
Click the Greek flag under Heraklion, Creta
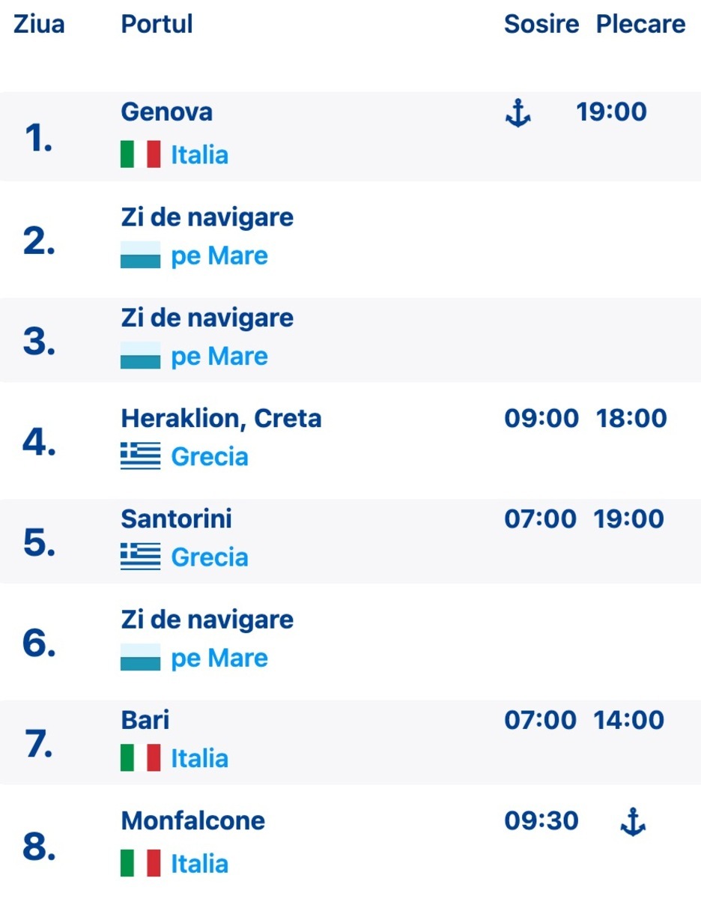[141, 456]
